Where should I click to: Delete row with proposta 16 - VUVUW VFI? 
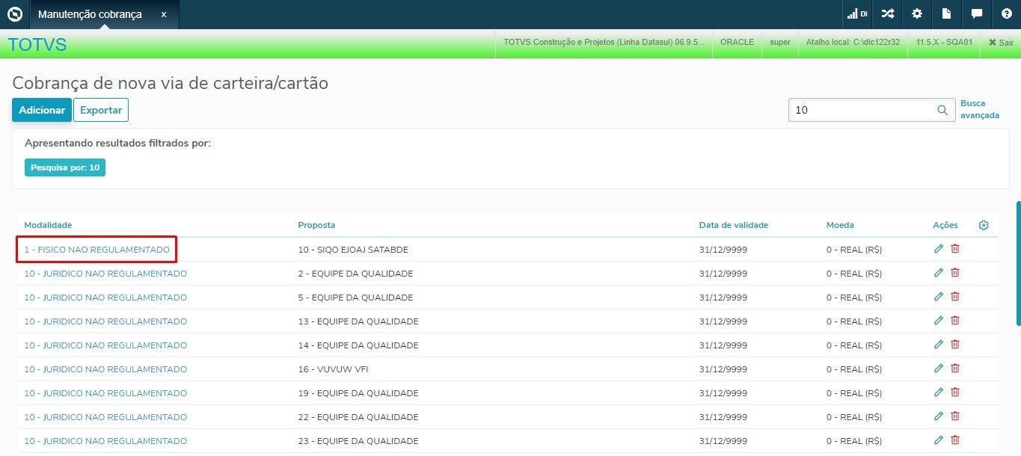[x=955, y=369]
